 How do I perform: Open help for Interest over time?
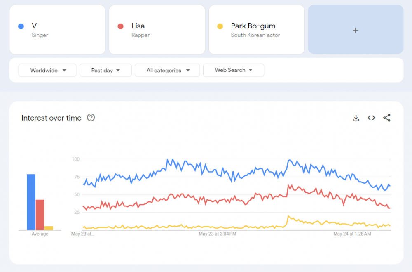coord(91,118)
